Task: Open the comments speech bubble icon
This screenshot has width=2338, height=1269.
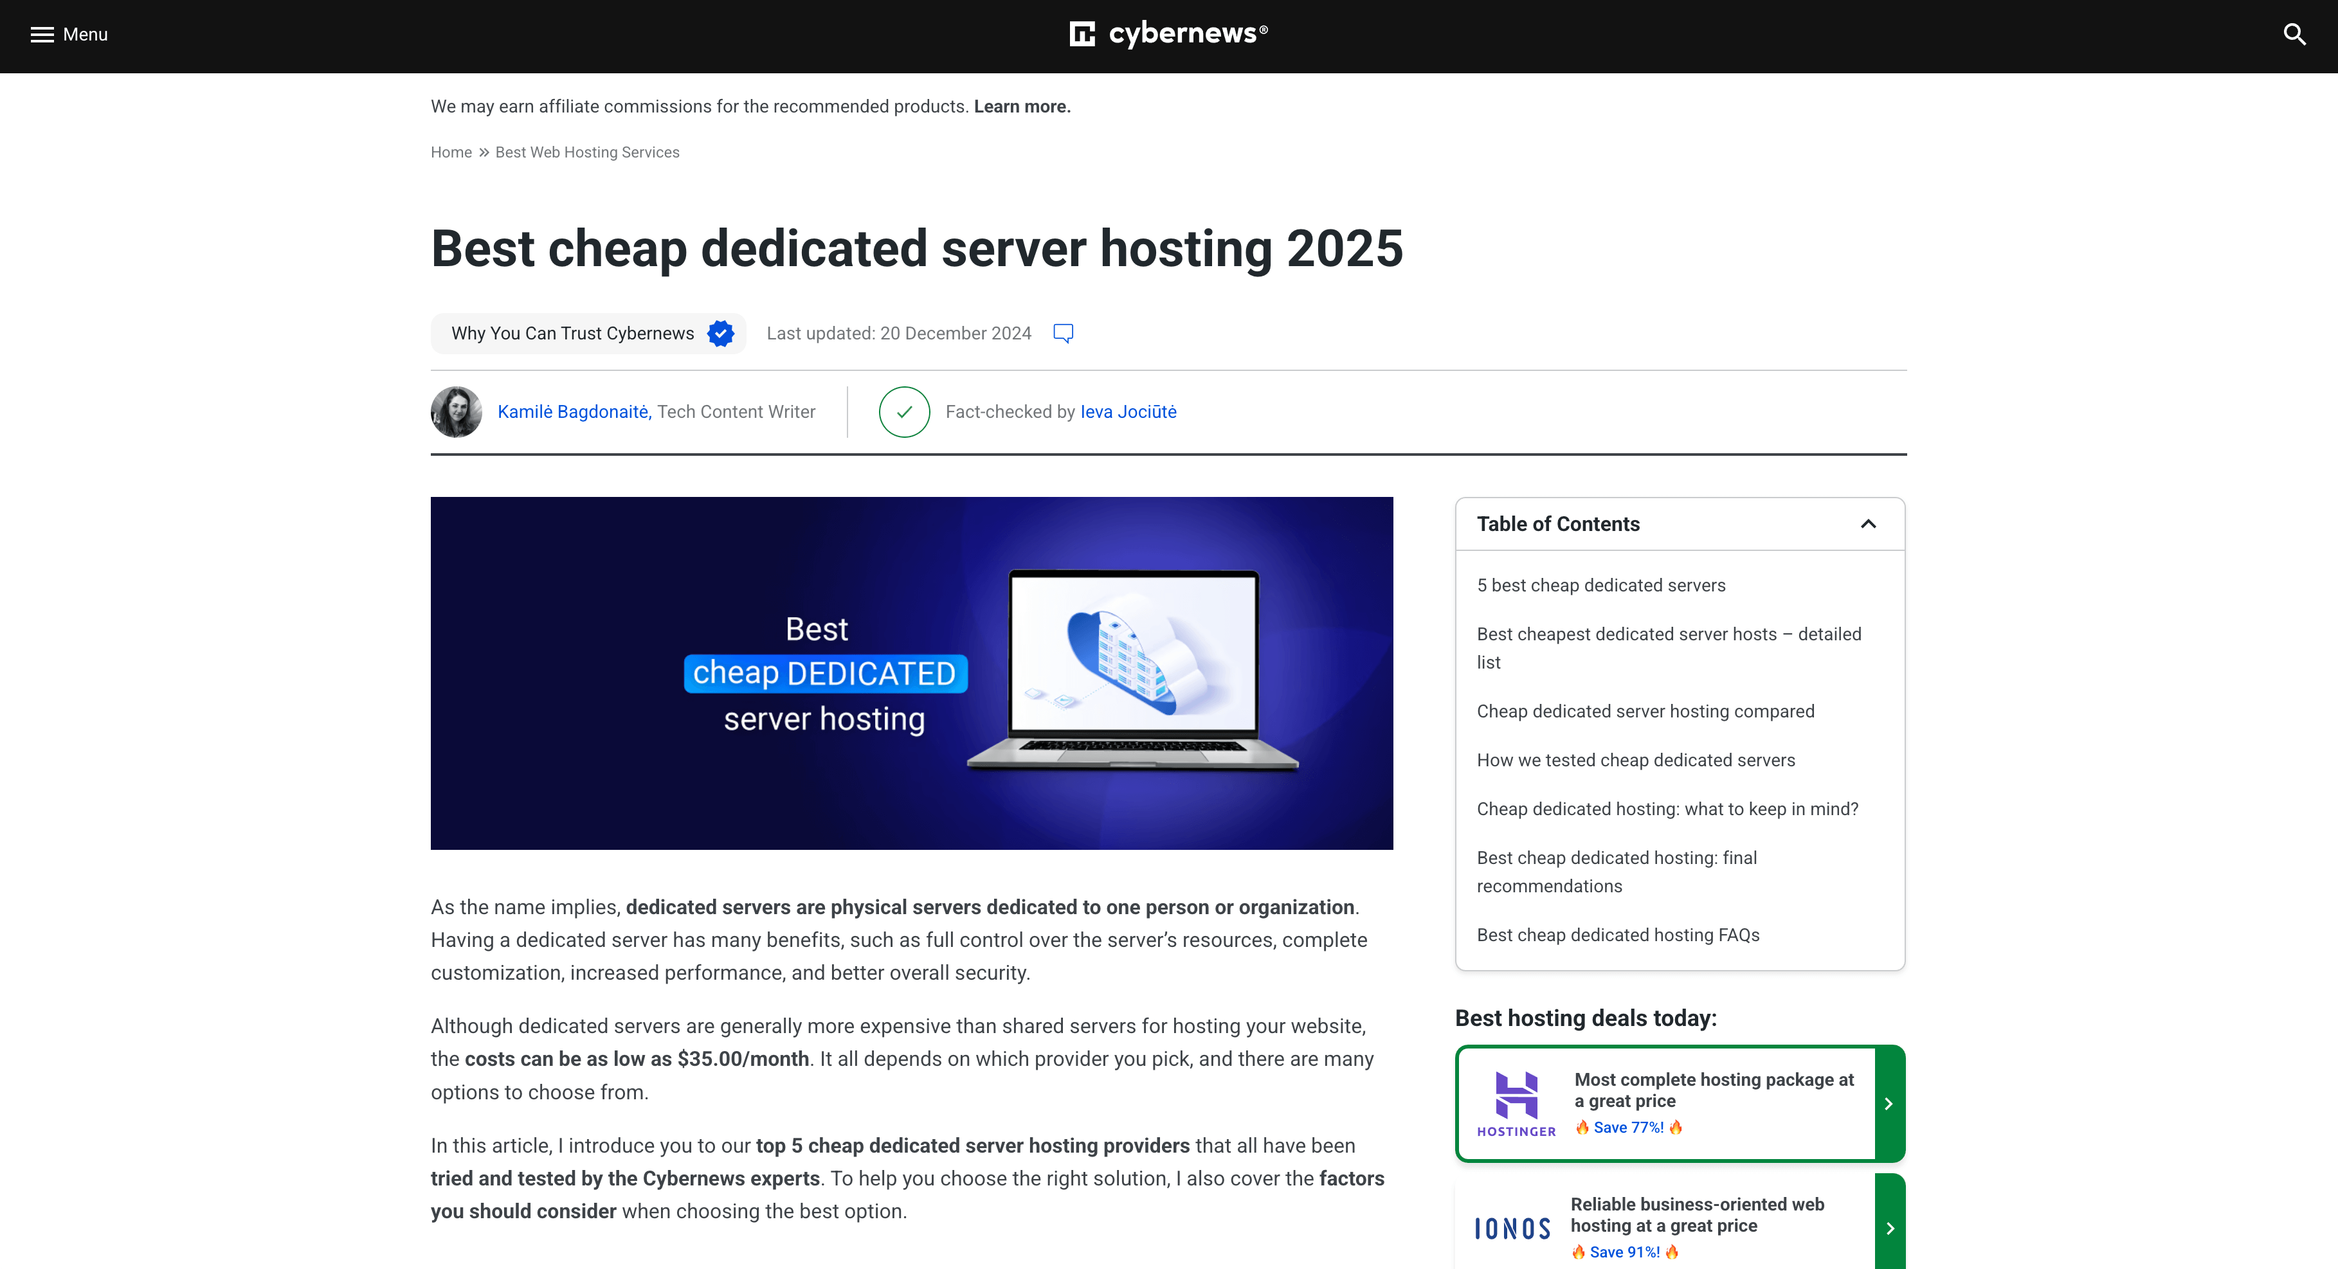Action: 1063,333
